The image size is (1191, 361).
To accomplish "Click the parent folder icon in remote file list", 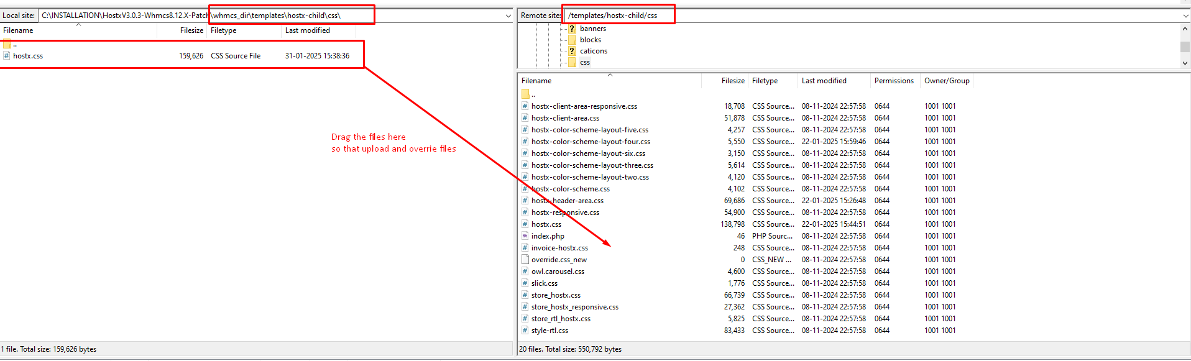I will pos(525,94).
